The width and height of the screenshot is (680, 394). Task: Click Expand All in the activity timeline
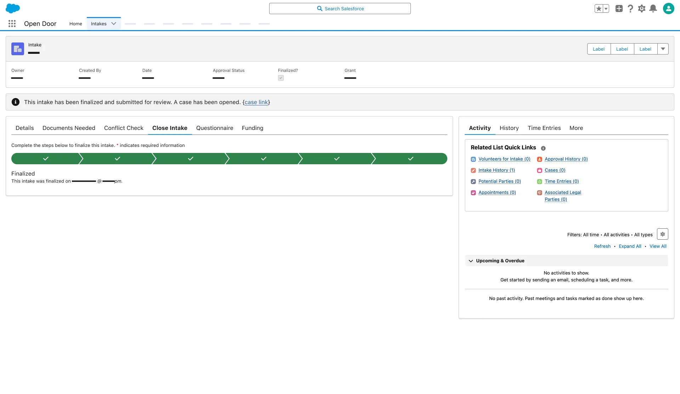[x=630, y=246]
